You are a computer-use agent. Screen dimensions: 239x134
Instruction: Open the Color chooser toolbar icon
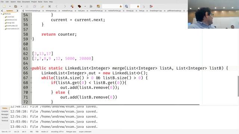click(98, 6)
